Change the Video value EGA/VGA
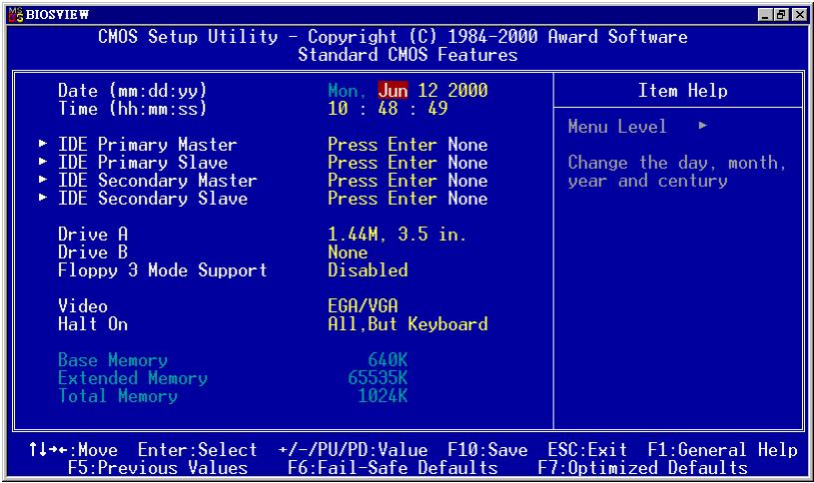This screenshot has width=814, height=483. (x=363, y=306)
